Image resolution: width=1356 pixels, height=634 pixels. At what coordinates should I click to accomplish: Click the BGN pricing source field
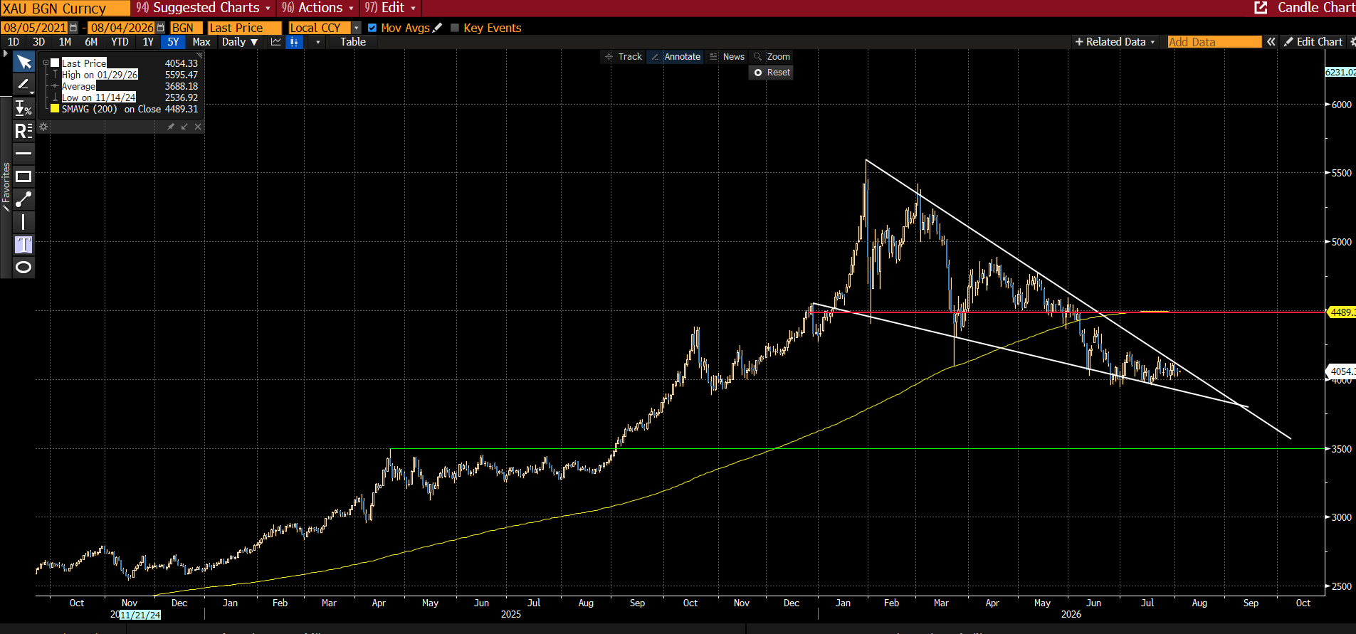186,28
